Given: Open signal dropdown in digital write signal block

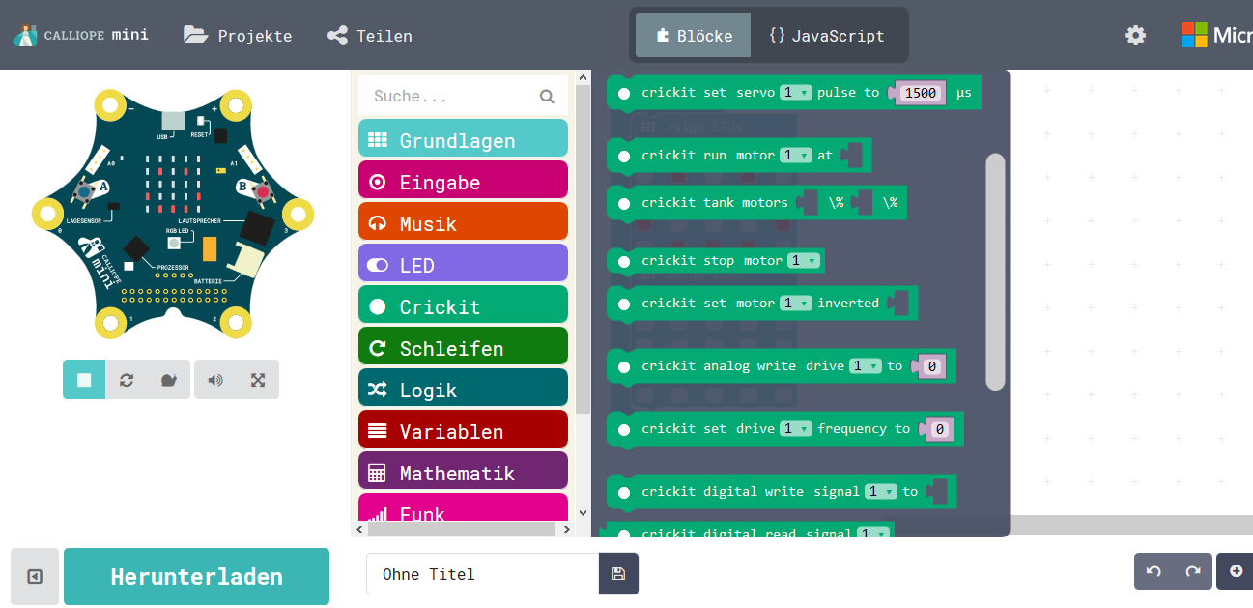Looking at the screenshot, I should click(881, 492).
